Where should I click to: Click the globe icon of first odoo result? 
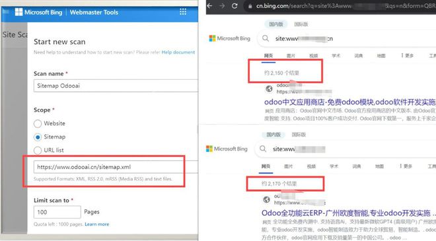coord(269,88)
